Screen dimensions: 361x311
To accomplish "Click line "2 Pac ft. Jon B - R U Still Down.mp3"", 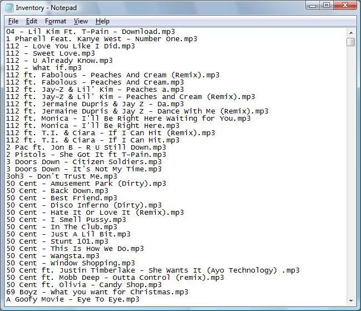I will 86,147.
